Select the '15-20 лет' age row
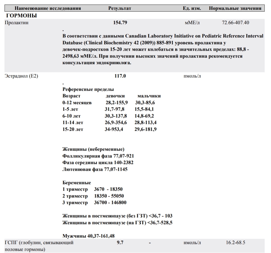Viewport: 271px width, 253px height. click(73, 130)
